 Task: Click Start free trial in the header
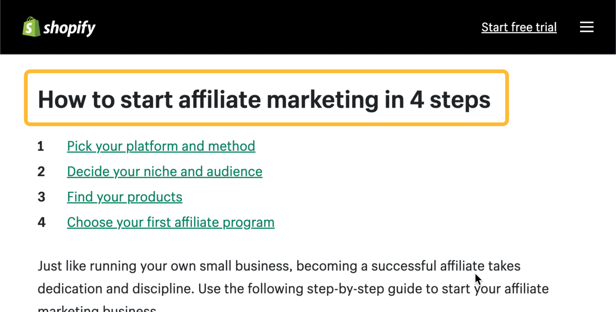tap(518, 27)
